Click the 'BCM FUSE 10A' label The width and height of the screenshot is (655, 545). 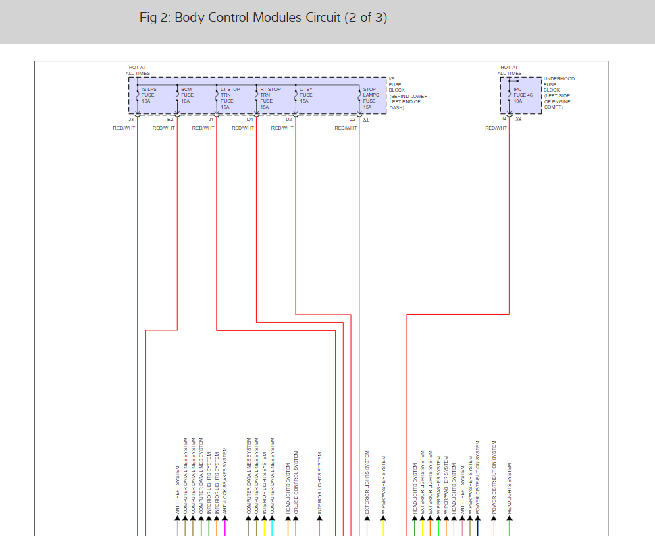click(x=187, y=95)
